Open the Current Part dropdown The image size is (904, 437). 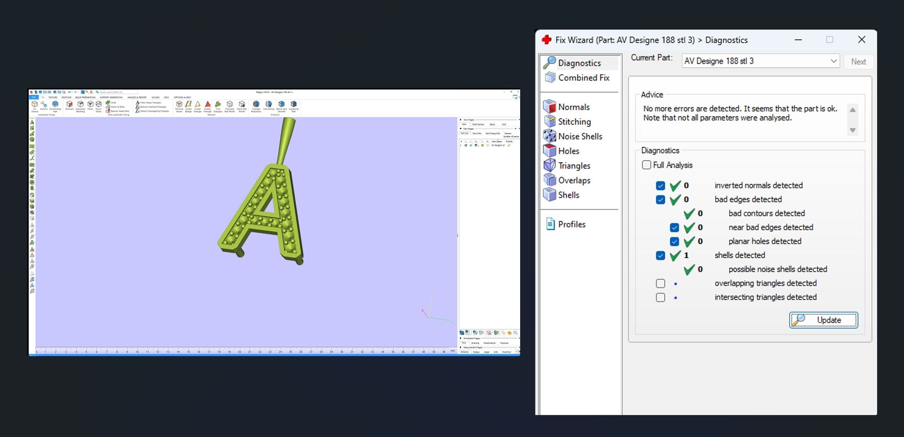point(833,61)
